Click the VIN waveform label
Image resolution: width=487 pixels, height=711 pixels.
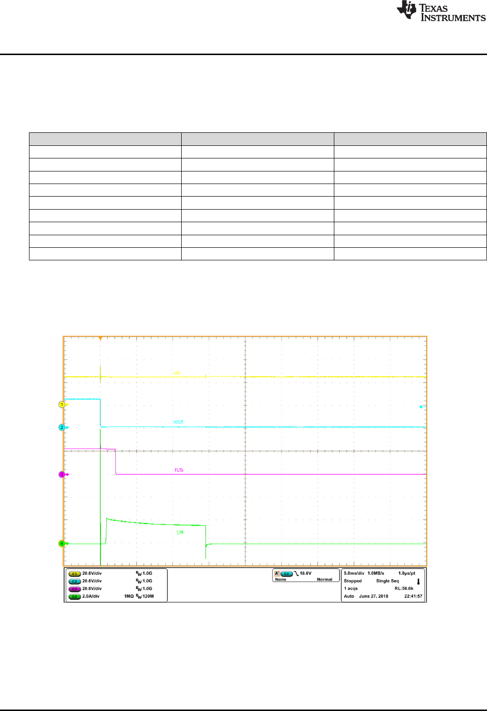(176, 373)
